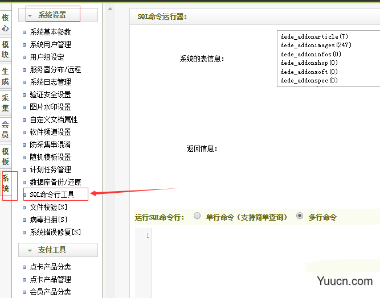This screenshot has width=380, height=298.
Task: Open 软件频道设置 page
Action: [x=50, y=132]
